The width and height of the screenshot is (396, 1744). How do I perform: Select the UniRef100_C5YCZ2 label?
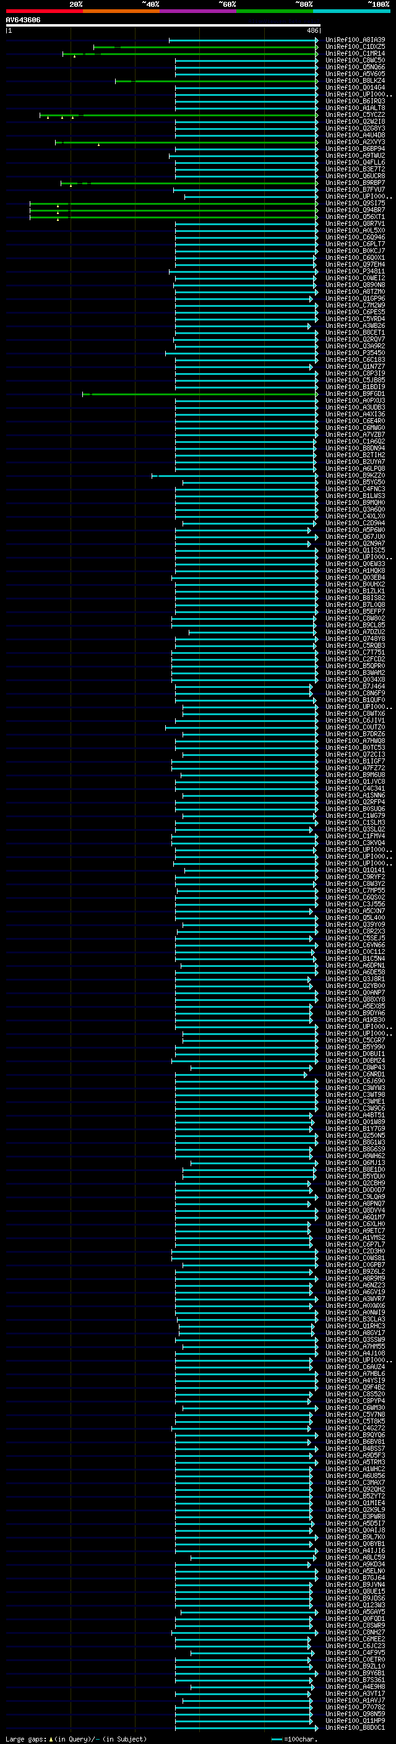[x=355, y=115]
